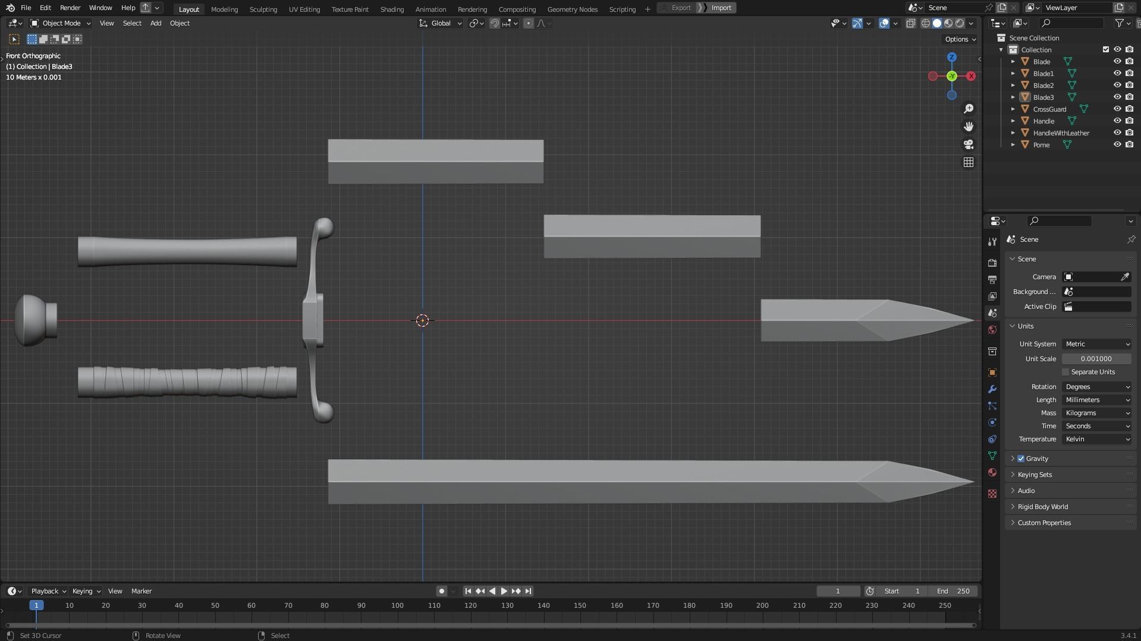Open the Object Constraints tab
The image size is (1141, 641).
click(992, 439)
